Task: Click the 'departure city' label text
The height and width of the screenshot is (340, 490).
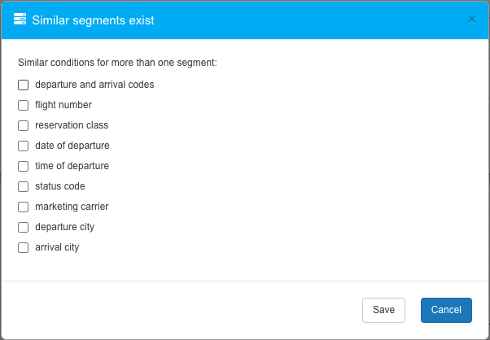Action: pyautogui.click(x=64, y=227)
